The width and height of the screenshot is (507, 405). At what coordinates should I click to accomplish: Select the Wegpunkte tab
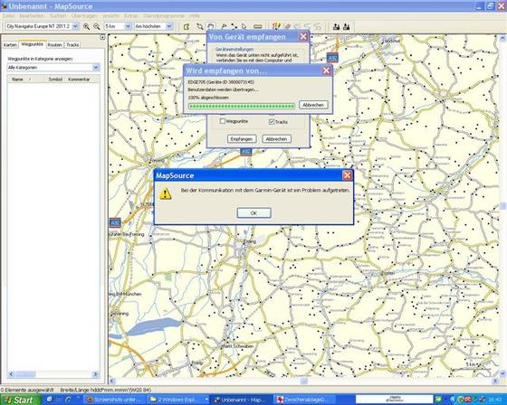pyautogui.click(x=32, y=44)
